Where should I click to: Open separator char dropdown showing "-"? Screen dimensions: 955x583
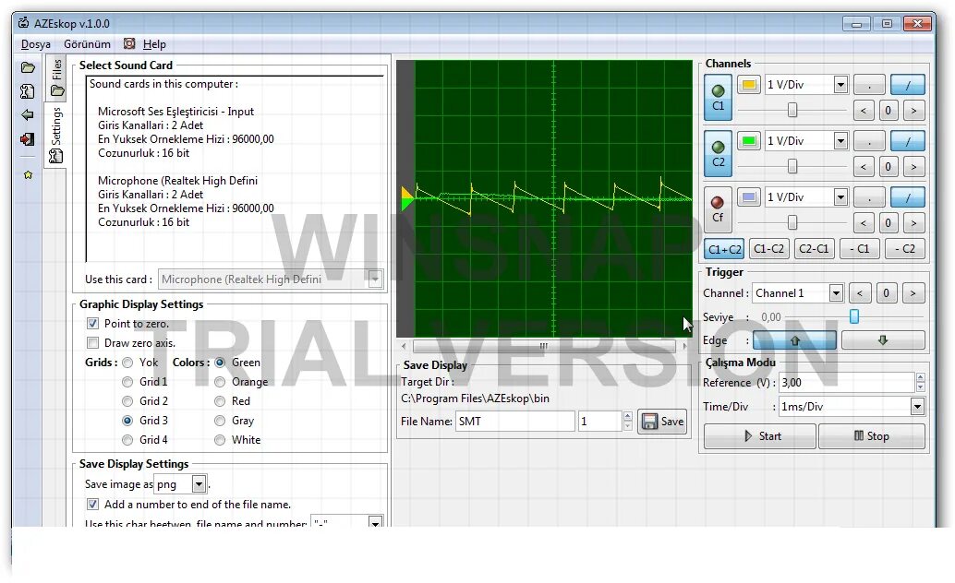[x=375, y=523]
